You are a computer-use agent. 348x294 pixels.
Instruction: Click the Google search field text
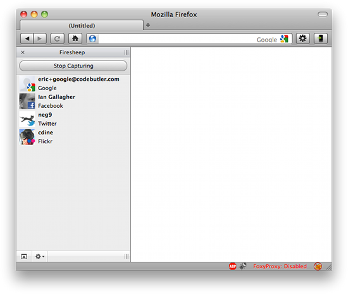[x=267, y=40]
